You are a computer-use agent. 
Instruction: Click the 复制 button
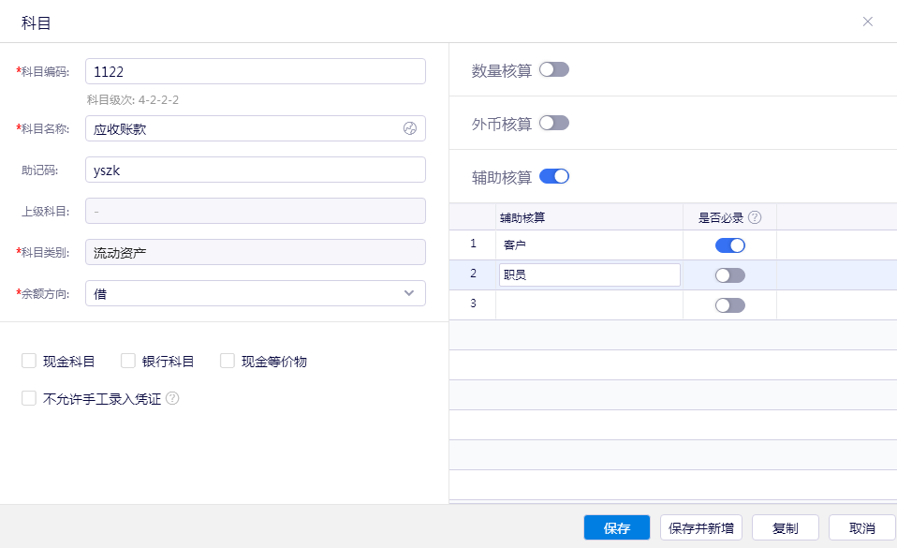click(x=785, y=527)
